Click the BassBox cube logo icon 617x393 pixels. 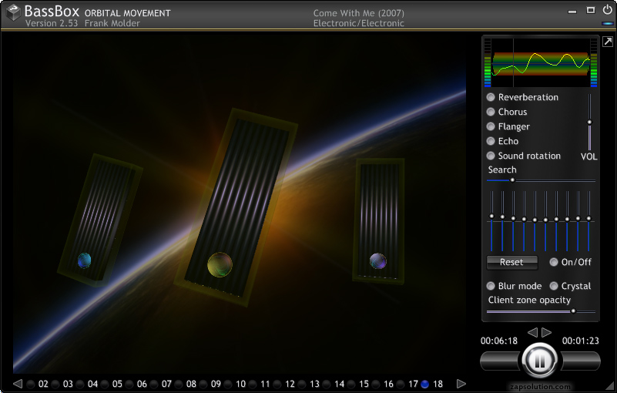click(13, 12)
